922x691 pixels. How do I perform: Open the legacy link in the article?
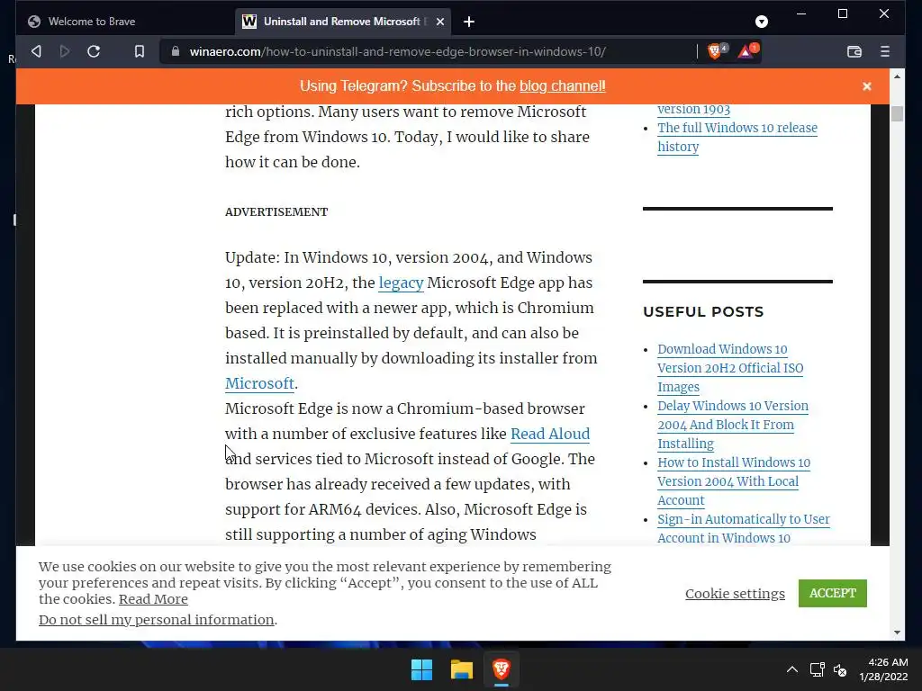401,283
